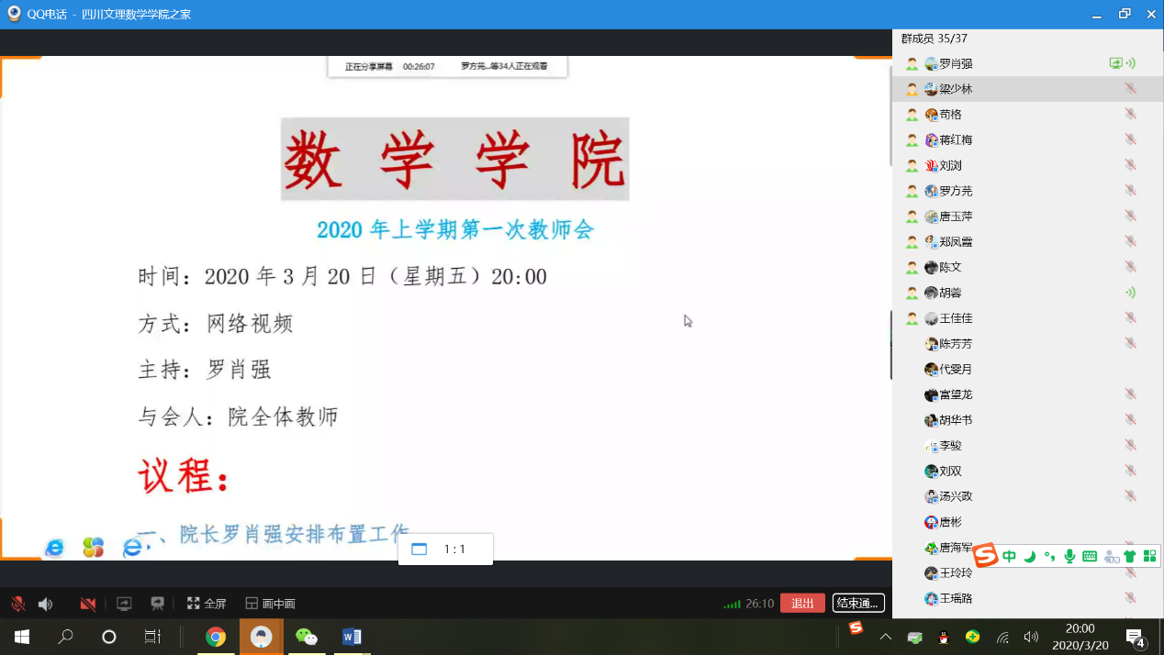Expand the system tray hidden icons arrow
This screenshot has height=655, width=1164.
click(885, 637)
